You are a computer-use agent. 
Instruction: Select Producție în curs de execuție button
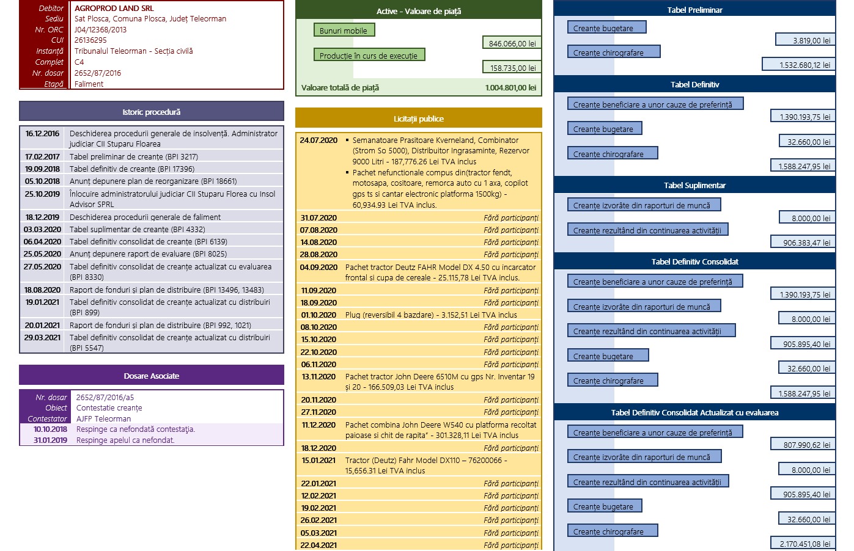369,56
